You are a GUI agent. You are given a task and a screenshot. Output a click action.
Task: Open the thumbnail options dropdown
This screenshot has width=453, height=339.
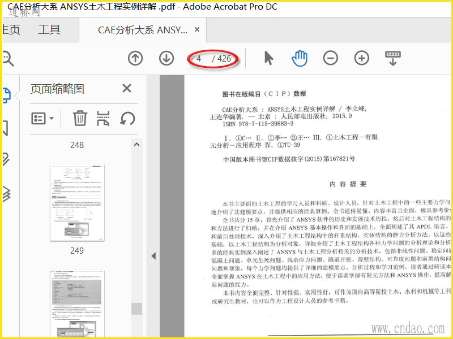click(x=42, y=118)
